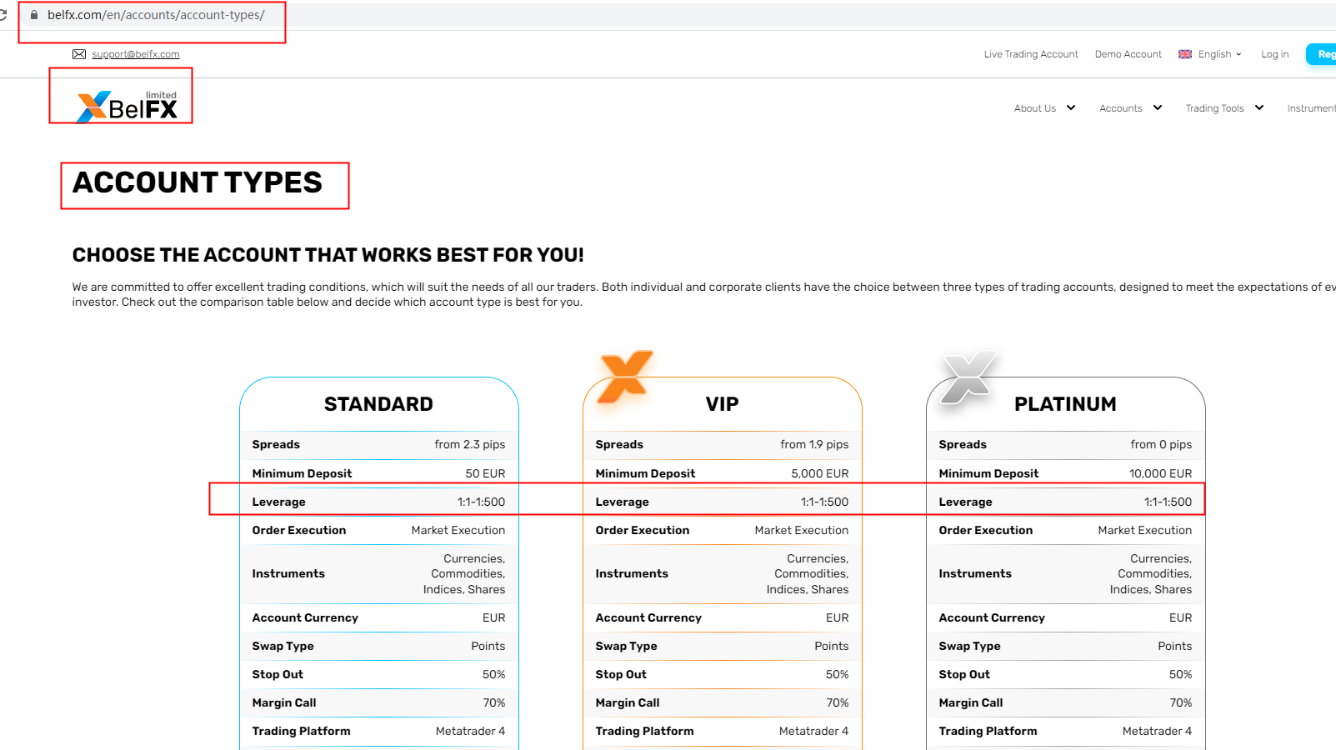Open the About Us menu item
The height and width of the screenshot is (750, 1336).
point(1035,108)
